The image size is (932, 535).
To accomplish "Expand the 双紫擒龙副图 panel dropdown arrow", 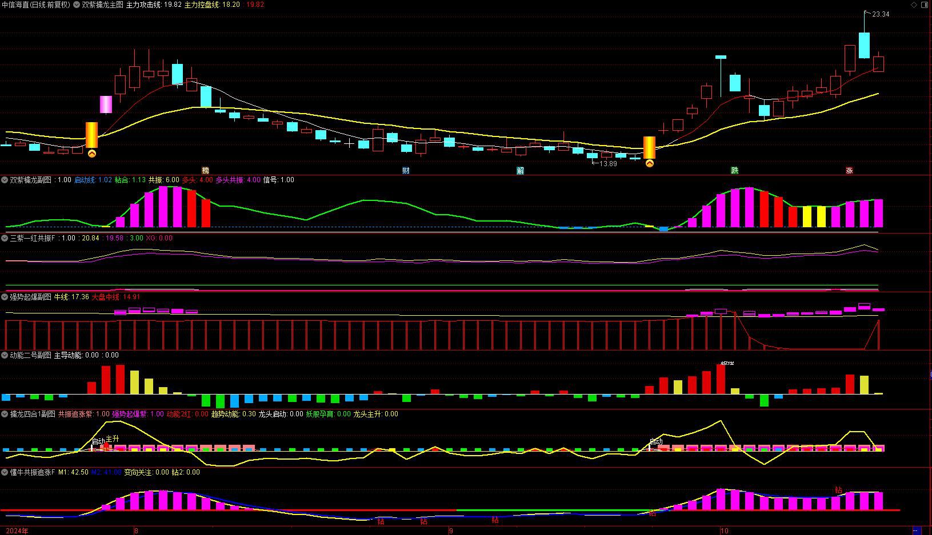I will click(5, 180).
